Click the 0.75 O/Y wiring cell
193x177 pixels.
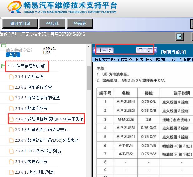(x=149, y=137)
